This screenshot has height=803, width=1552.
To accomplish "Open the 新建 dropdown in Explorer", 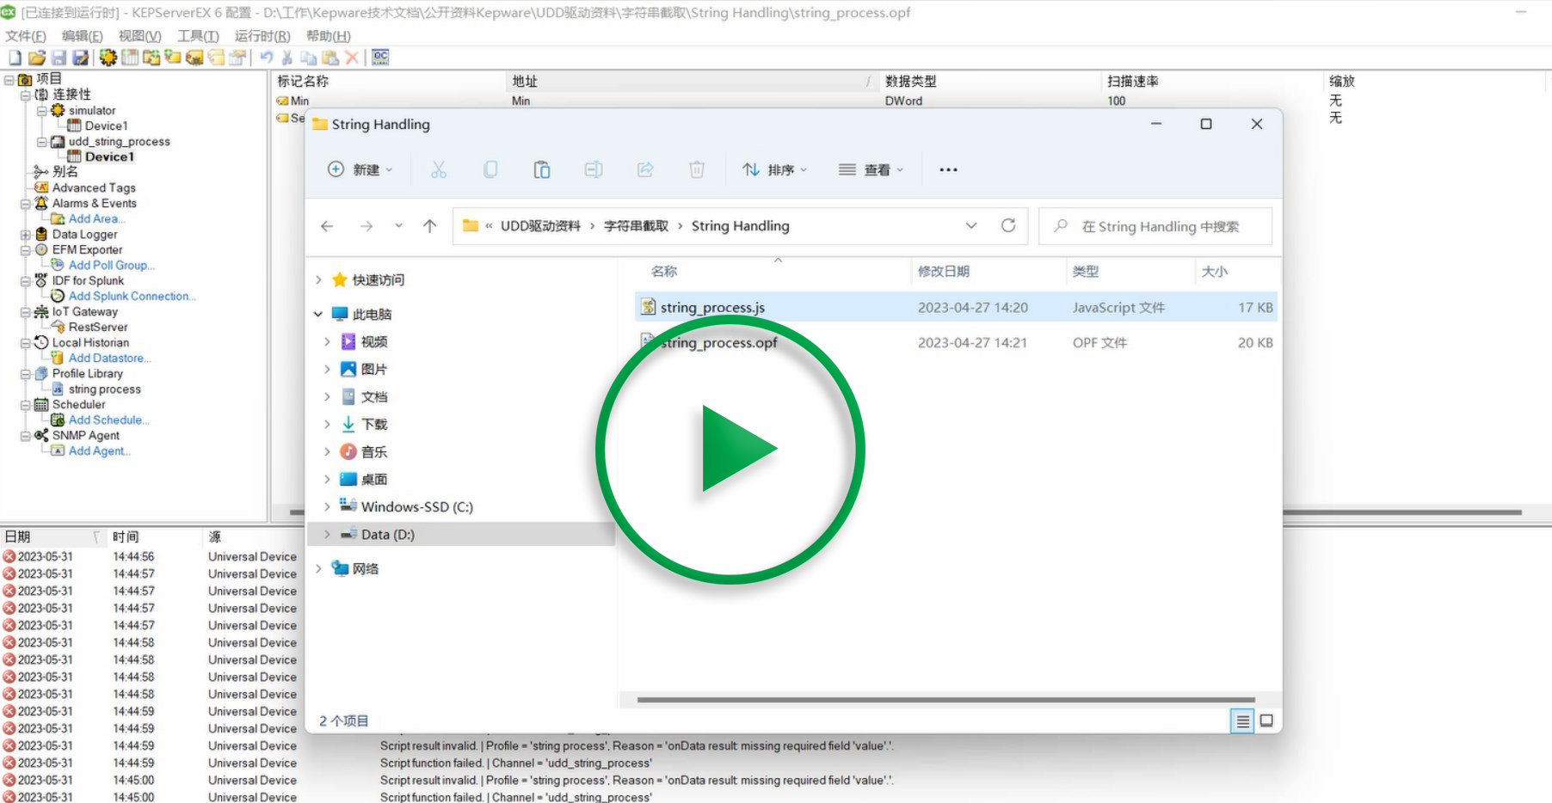I will 360,170.
